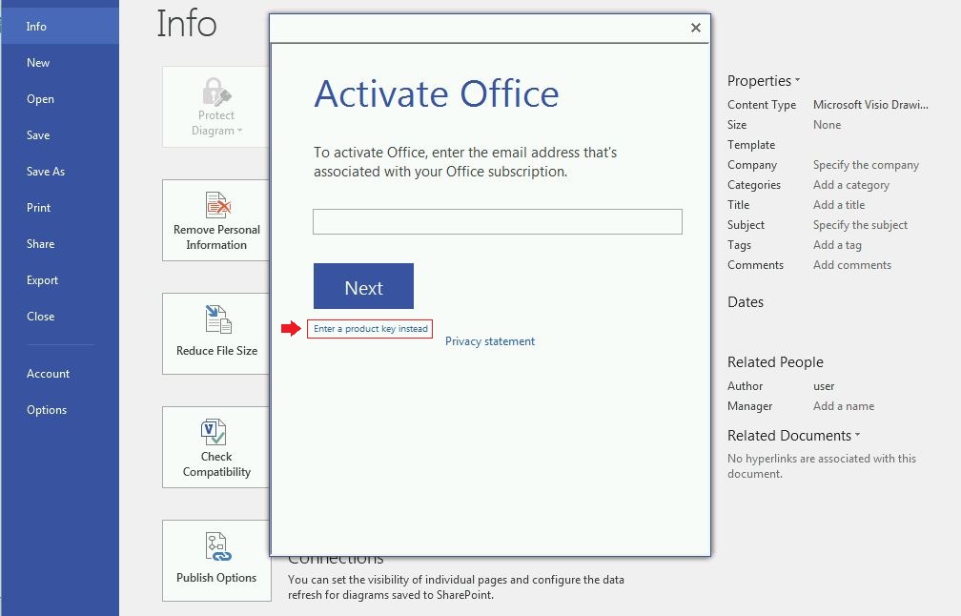Click Specify the company field
Viewport: 961px width, 616px height.
coord(866,165)
